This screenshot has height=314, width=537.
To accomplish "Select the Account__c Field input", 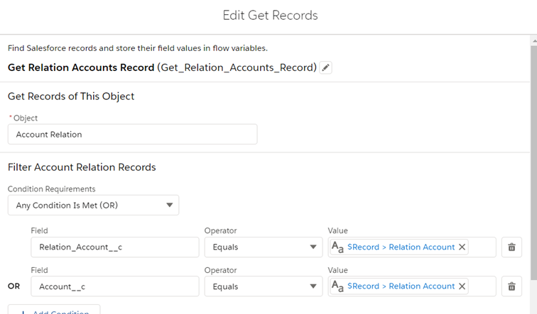I will coord(115,286).
